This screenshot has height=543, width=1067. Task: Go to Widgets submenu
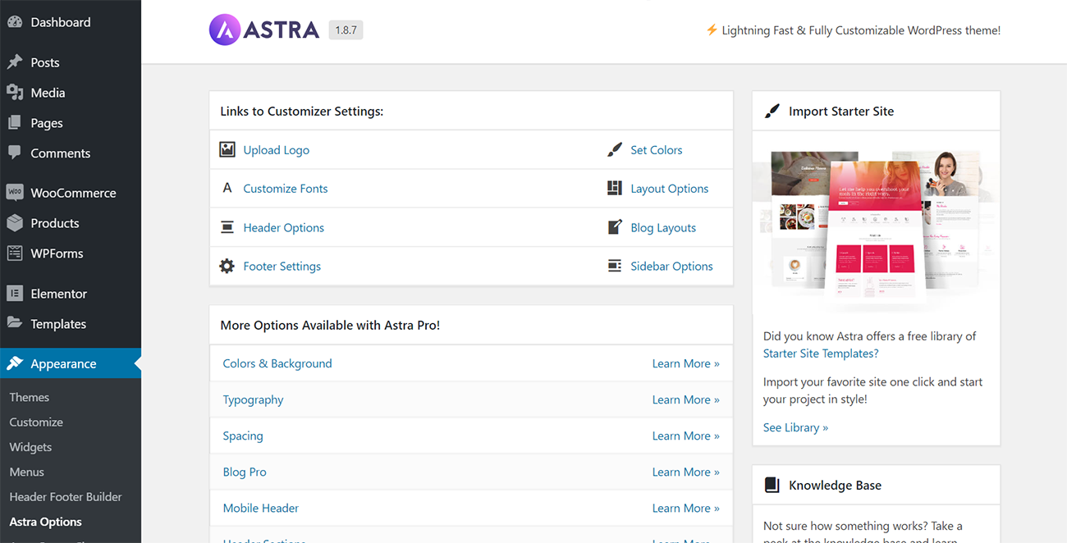(30, 447)
